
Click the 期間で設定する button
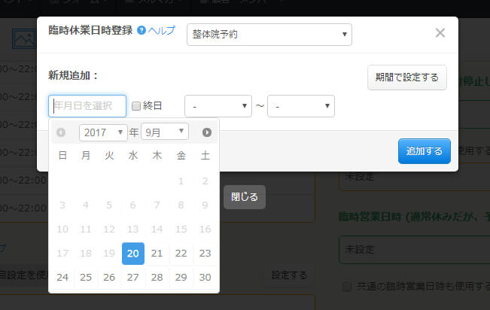[407, 77]
